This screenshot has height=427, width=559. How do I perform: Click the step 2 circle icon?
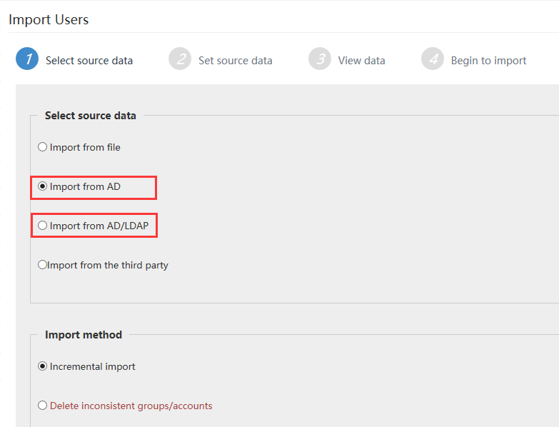180,59
